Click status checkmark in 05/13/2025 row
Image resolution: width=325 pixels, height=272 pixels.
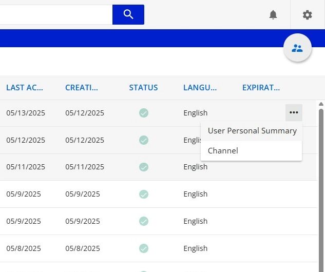pyautogui.click(x=144, y=113)
